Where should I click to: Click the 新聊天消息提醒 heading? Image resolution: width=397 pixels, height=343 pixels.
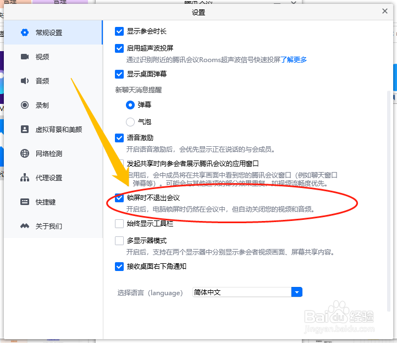139,90
